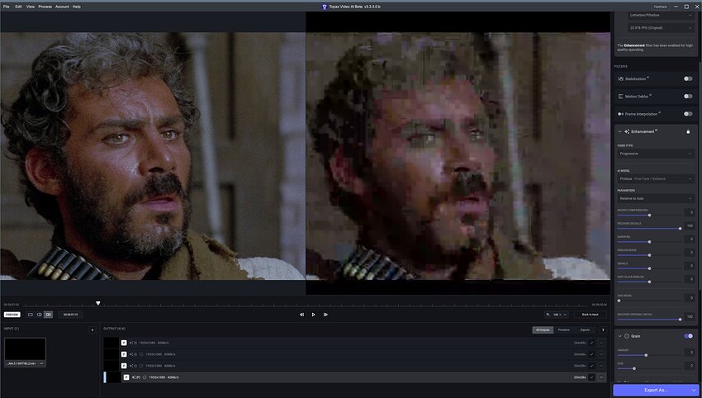This screenshot has width=702, height=398.
Task: Toggle the checkmark on 24m49s output
Action: (x=591, y=343)
